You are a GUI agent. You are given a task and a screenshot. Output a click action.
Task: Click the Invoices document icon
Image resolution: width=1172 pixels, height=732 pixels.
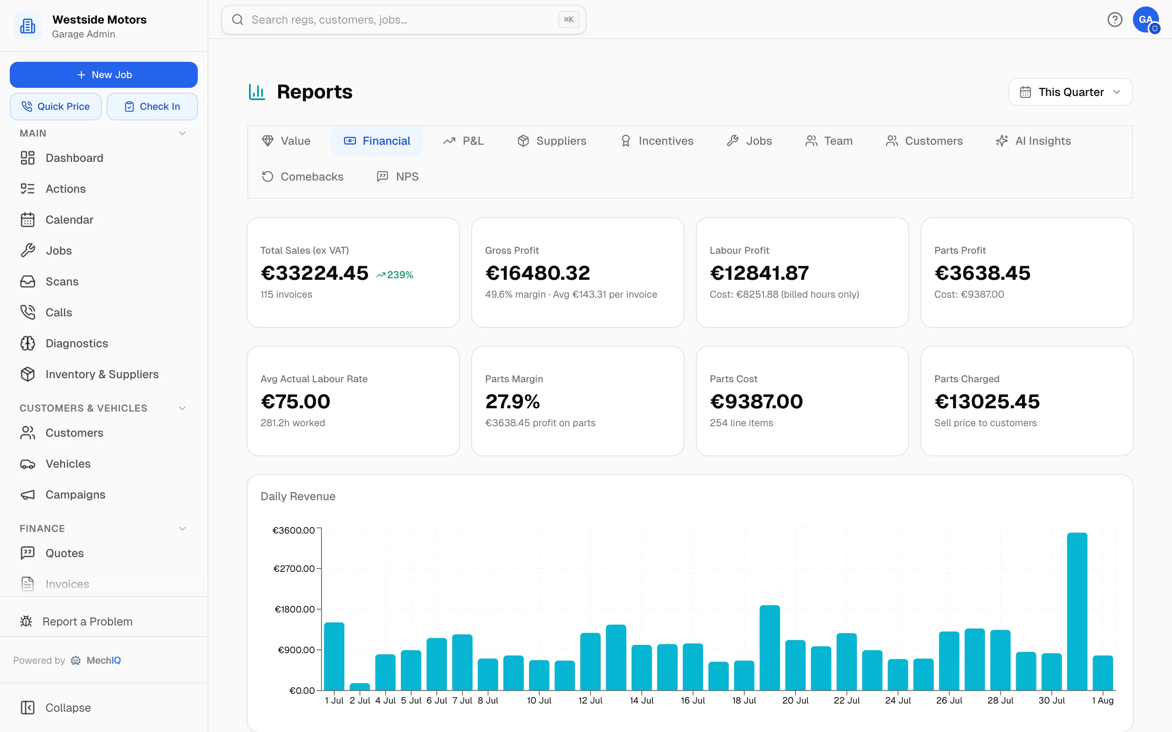pyautogui.click(x=28, y=584)
